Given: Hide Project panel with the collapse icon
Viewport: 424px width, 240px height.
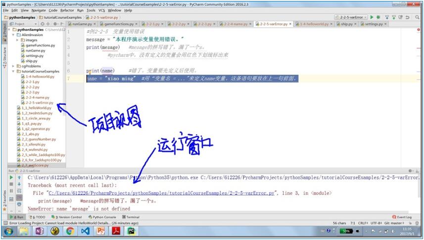Looking at the screenshot, I should 62,24.
